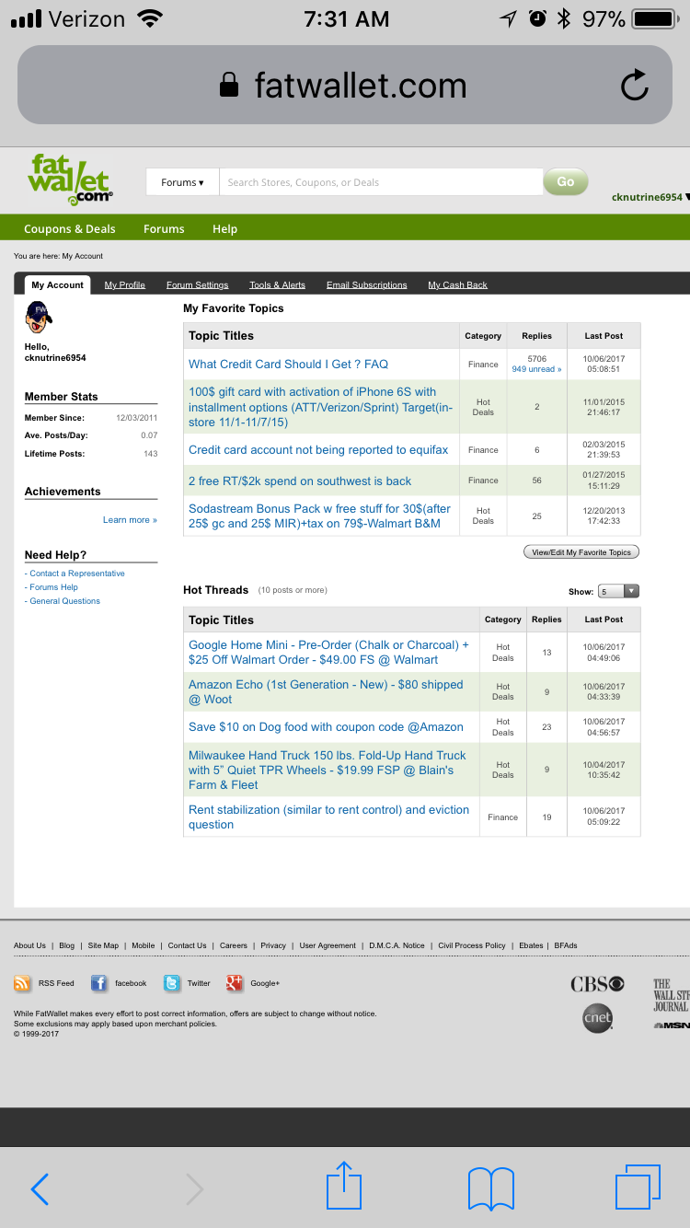Click the Privacy footer link

(273, 945)
